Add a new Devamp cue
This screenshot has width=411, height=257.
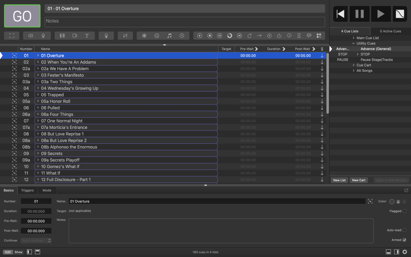(x=249, y=36)
